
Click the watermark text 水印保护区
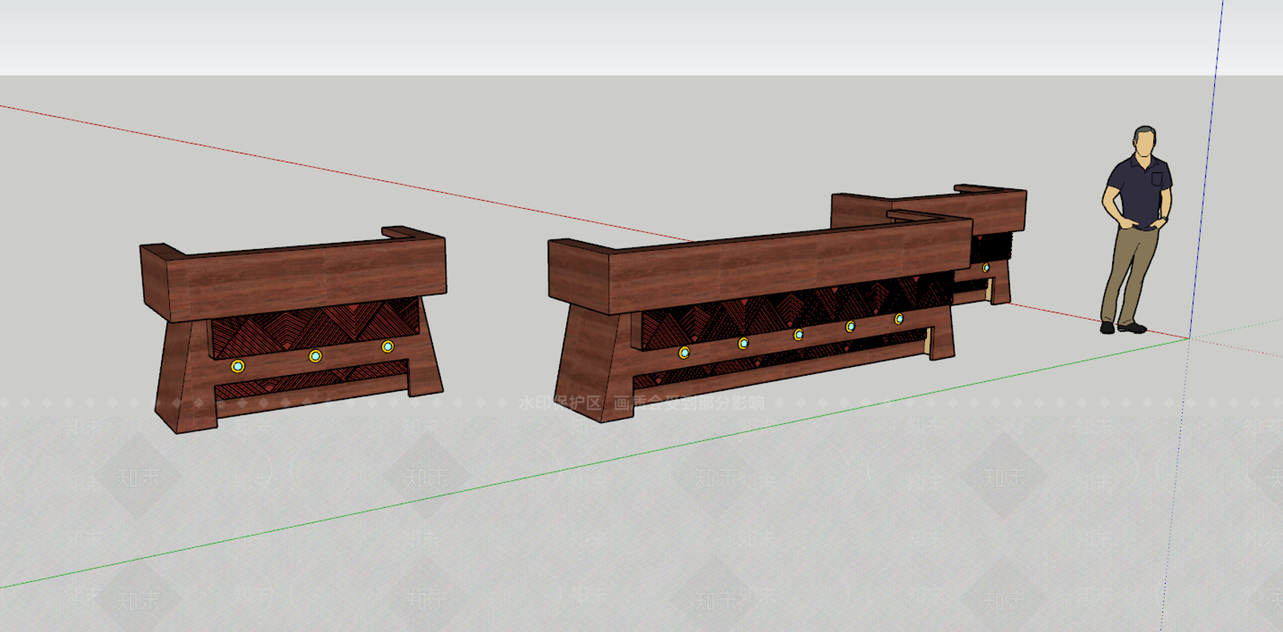pyautogui.click(x=560, y=403)
